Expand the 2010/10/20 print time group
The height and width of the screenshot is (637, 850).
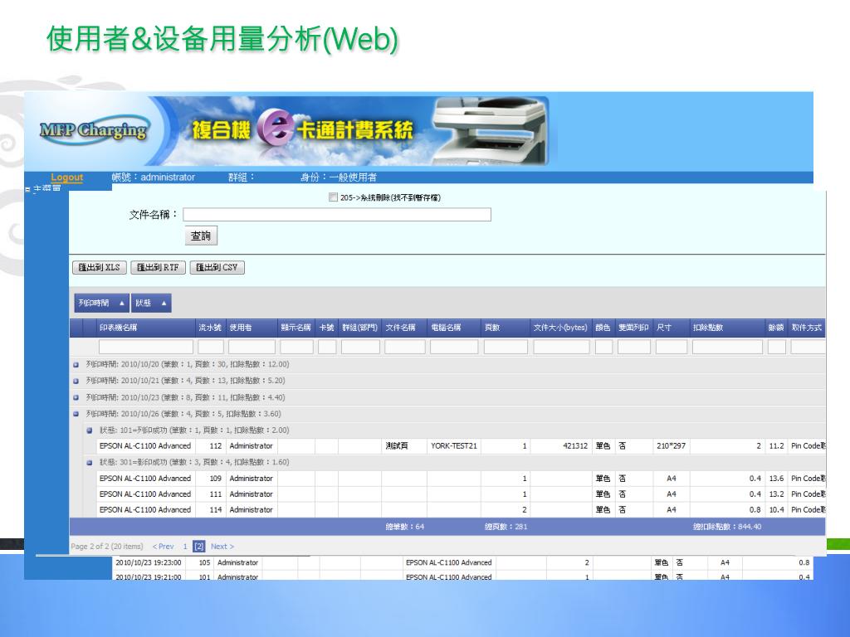click(x=76, y=365)
